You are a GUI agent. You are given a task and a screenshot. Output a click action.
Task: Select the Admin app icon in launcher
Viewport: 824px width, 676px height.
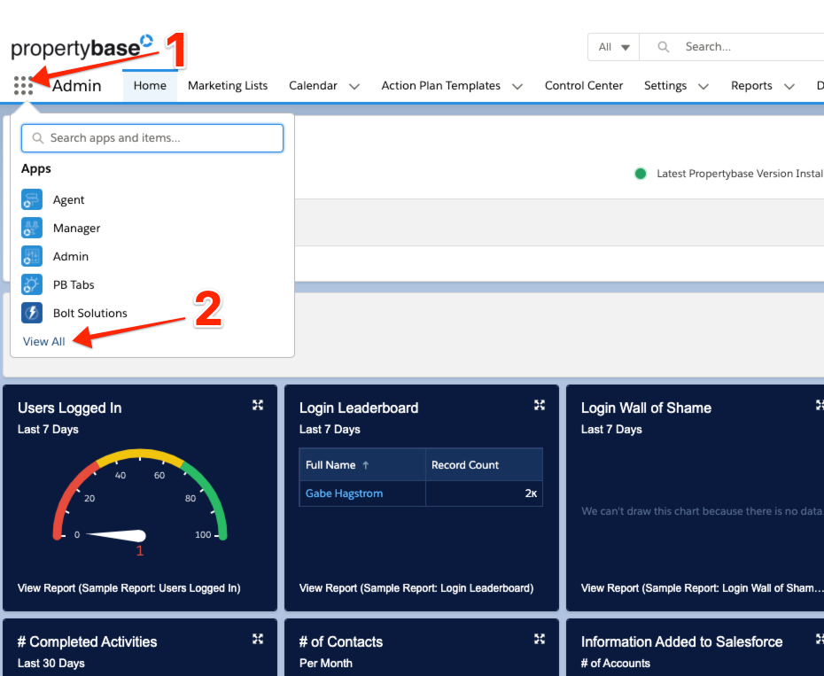(32, 257)
